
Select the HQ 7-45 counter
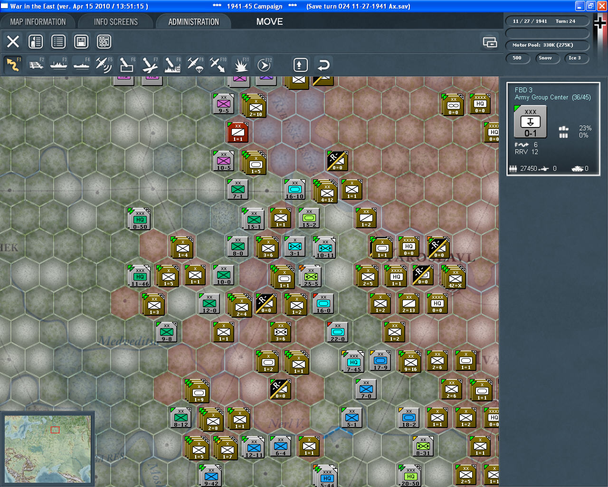tap(353, 361)
